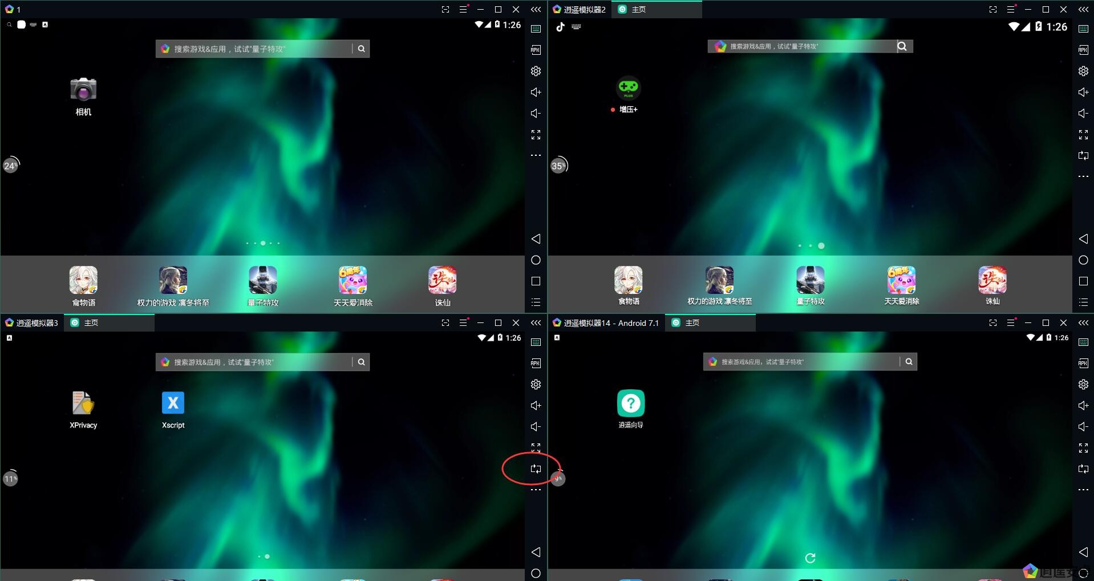Click the search input field in 逍遥模拟器3
Viewport: 1094px width, 581px height.
coord(254,362)
